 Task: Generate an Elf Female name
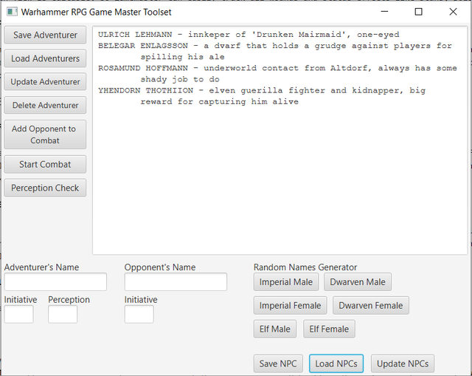click(329, 329)
